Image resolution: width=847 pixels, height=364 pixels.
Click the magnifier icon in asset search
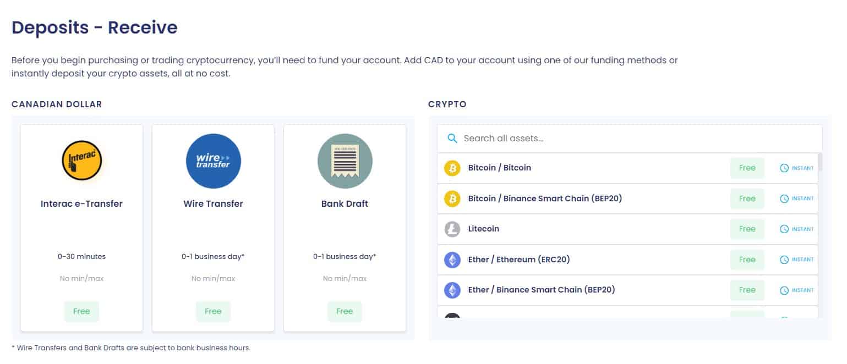coord(452,139)
